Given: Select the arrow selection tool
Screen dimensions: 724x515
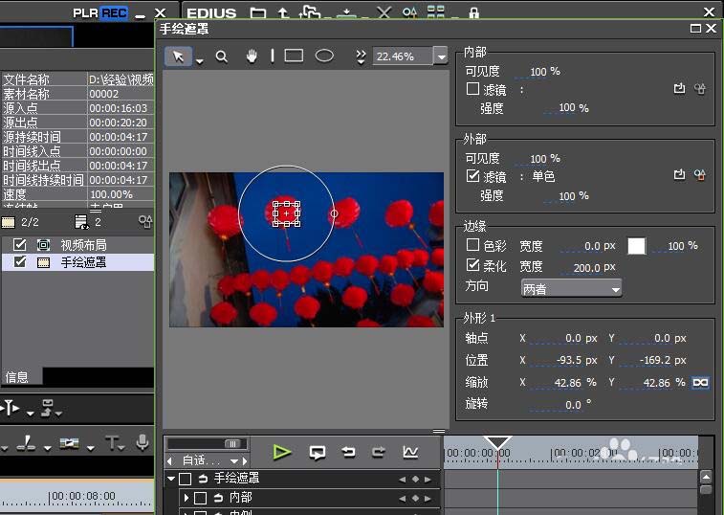Looking at the screenshot, I should point(178,56).
